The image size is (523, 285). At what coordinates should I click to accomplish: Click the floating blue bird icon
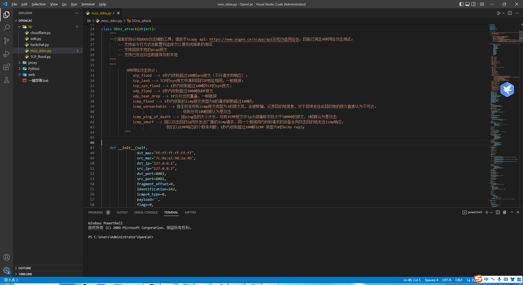[507, 89]
